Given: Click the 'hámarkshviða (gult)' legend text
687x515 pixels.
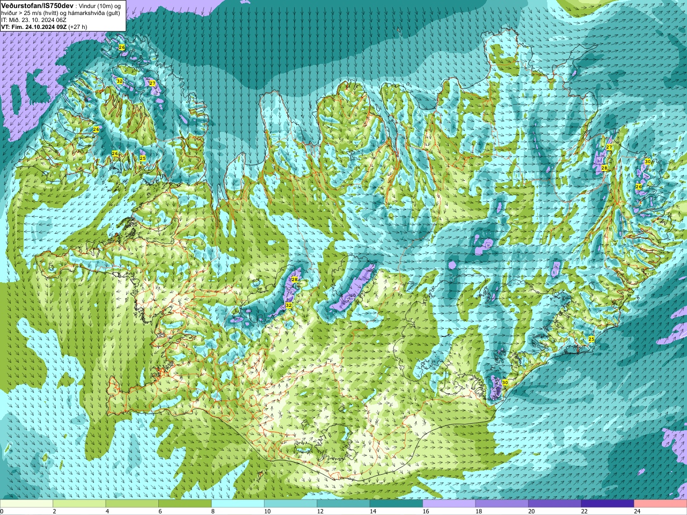Looking at the screenshot, I should tap(93, 13).
